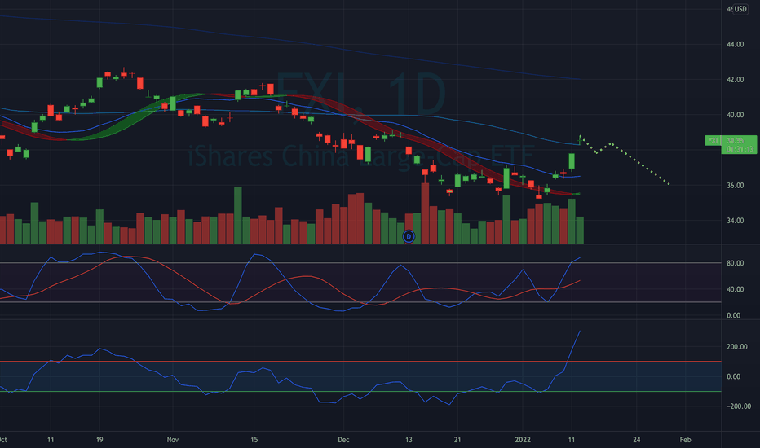760x448 pixels.
Task: Click the 34.00 price axis label
Action: pyautogui.click(x=735, y=221)
